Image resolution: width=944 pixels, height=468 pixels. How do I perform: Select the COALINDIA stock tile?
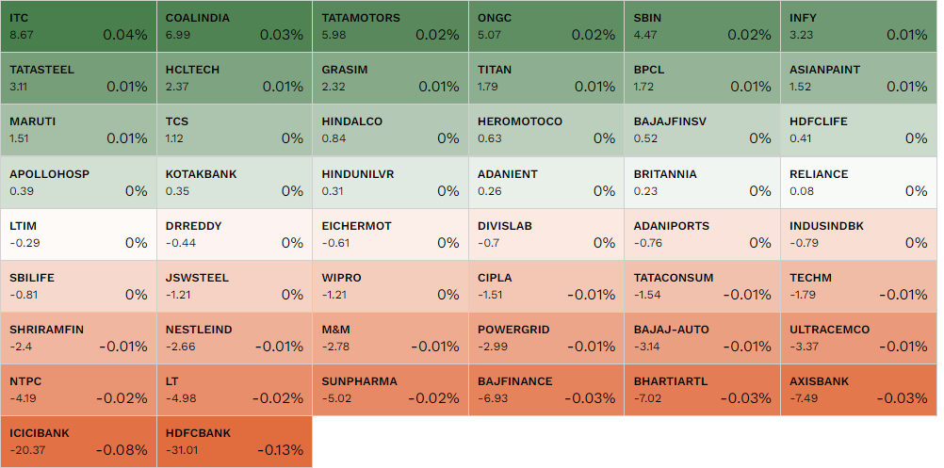234,26
